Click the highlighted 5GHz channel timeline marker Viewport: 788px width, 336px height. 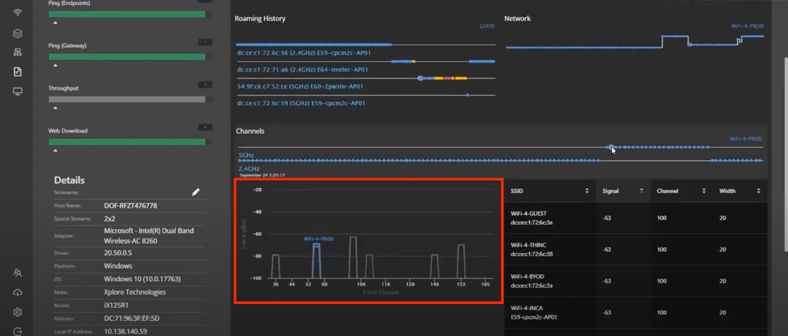coord(611,147)
